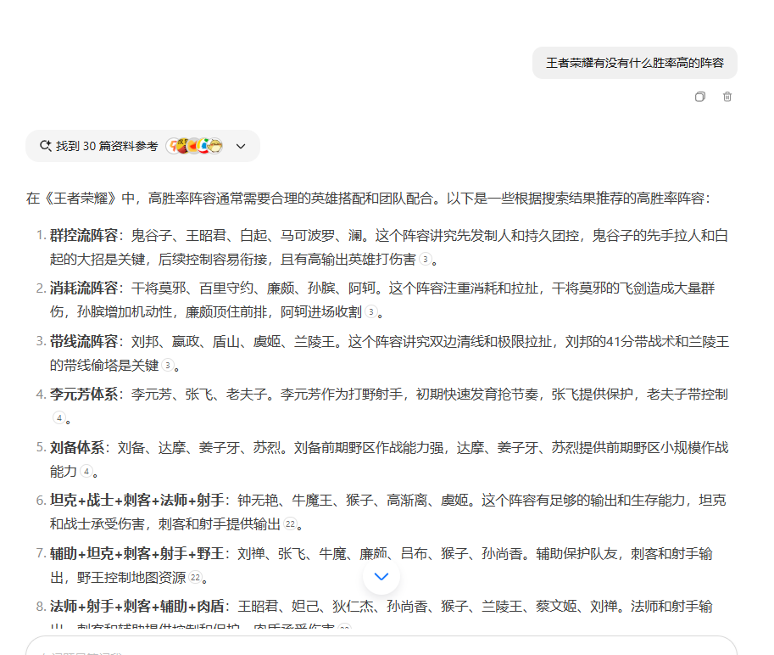The image size is (774, 655).
Task: Click the intro sentence starting 在《王者荣耀》中
Action: tap(368, 199)
